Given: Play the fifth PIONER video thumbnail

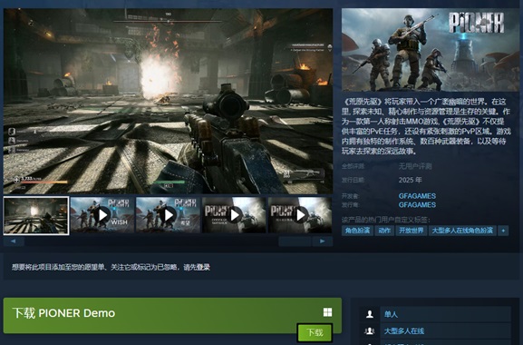Looking at the screenshot, I should [300, 215].
